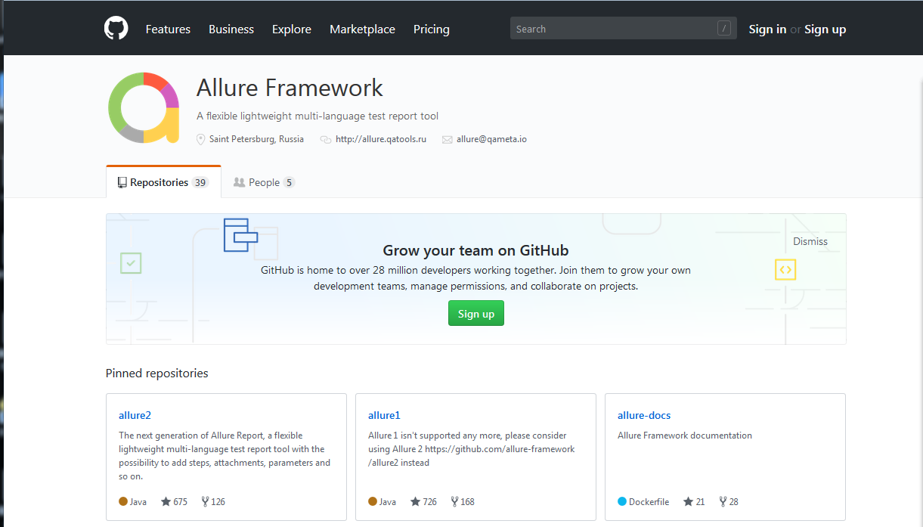The image size is (923, 527).
Task: Open the Features menu item
Action: pos(168,29)
